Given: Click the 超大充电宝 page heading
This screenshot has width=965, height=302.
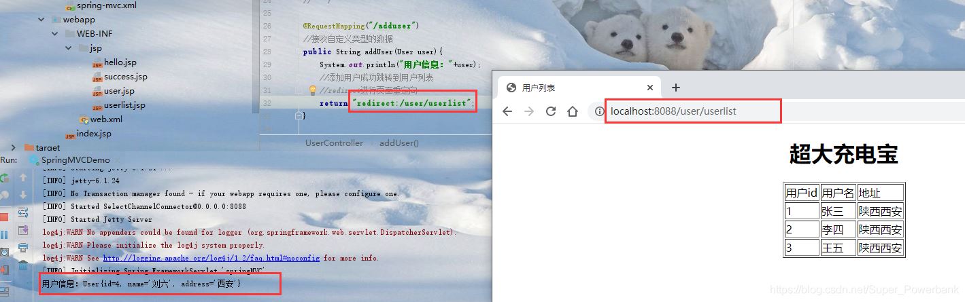Looking at the screenshot, I should (843, 155).
